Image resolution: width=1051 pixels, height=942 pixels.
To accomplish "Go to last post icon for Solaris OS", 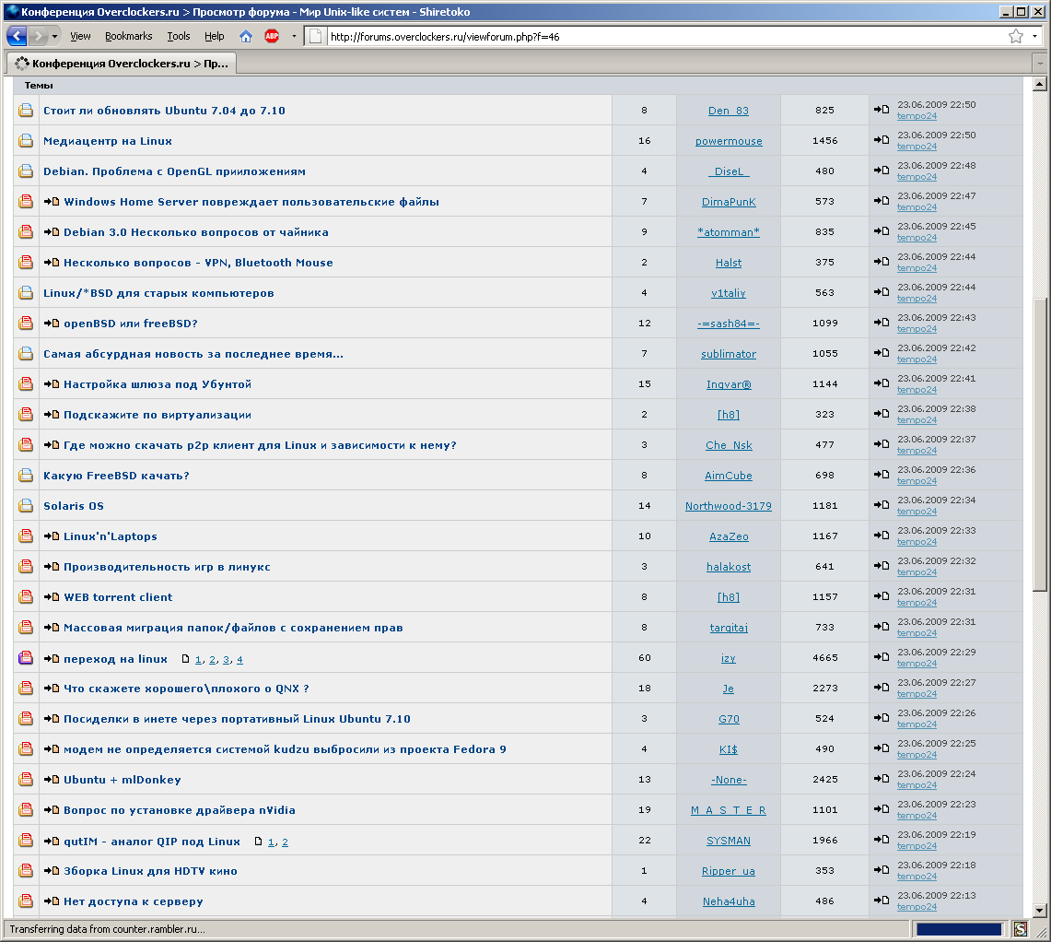I will click(882, 504).
